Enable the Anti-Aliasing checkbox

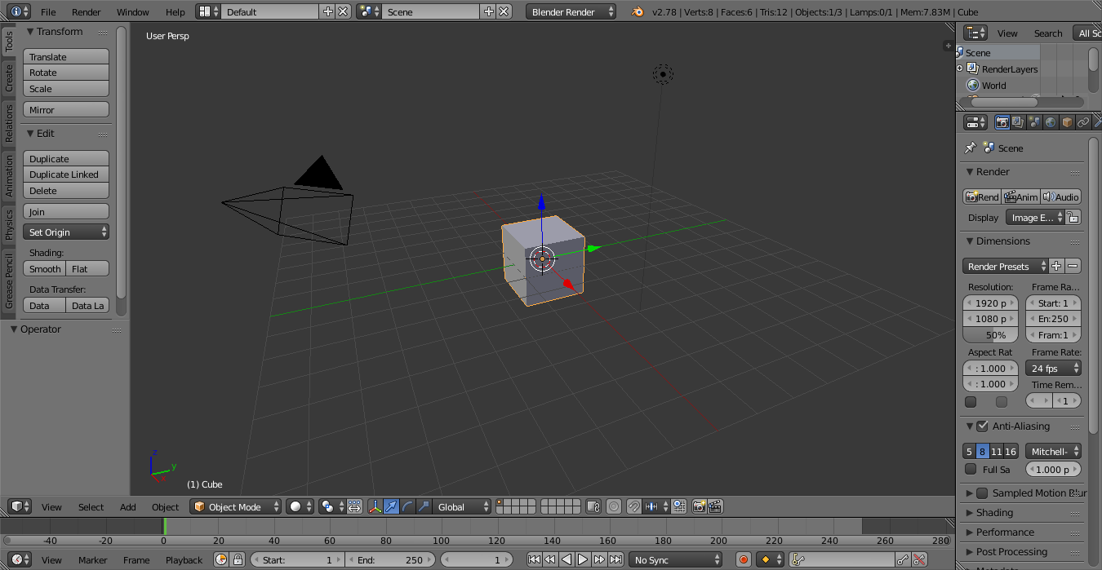coord(982,426)
